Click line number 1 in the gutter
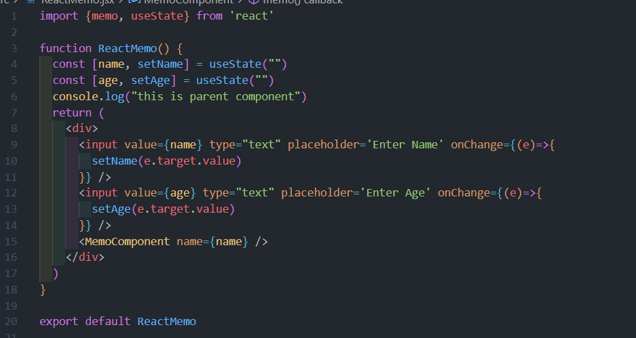This screenshot has height=338, width=636. click(14, 16)
